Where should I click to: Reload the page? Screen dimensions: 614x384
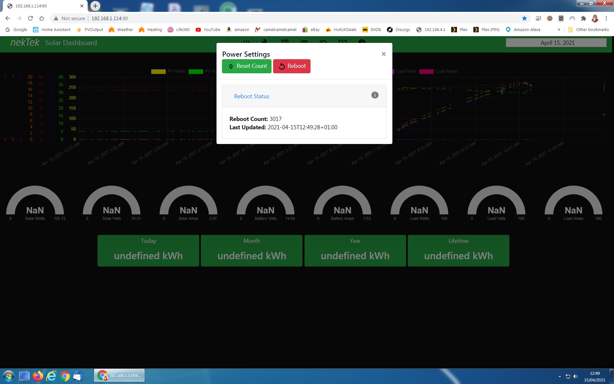(x=30, y=19)
